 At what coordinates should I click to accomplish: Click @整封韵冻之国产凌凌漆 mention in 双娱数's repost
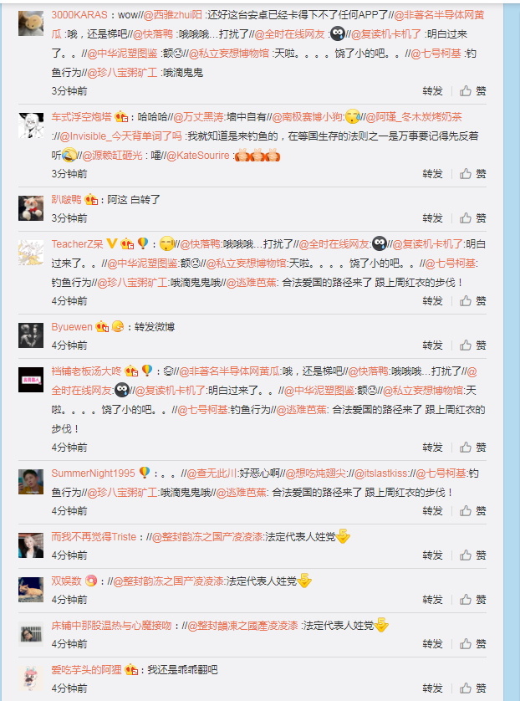click(168, 581)
